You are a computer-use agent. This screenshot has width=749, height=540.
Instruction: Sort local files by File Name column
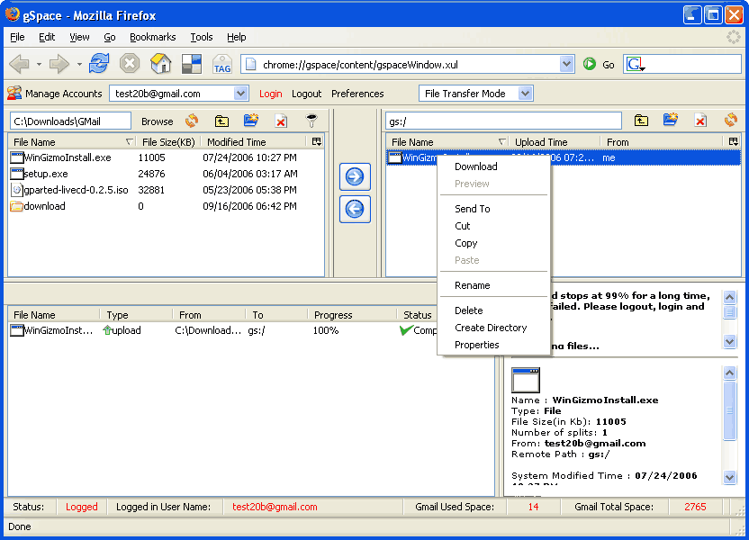click(72, 142)
